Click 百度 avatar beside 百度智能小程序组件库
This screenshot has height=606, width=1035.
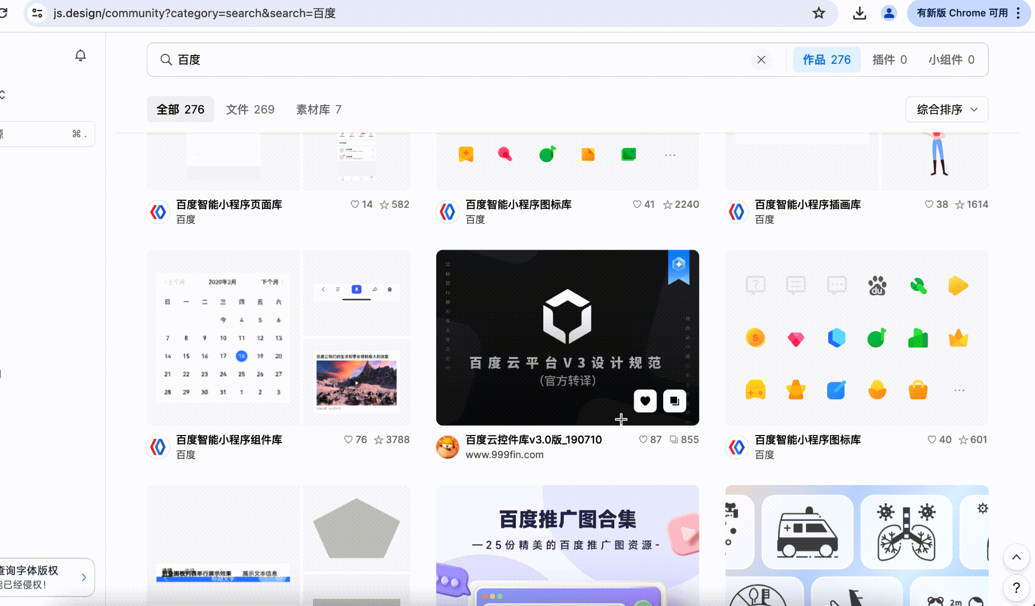tap(158, 447)
